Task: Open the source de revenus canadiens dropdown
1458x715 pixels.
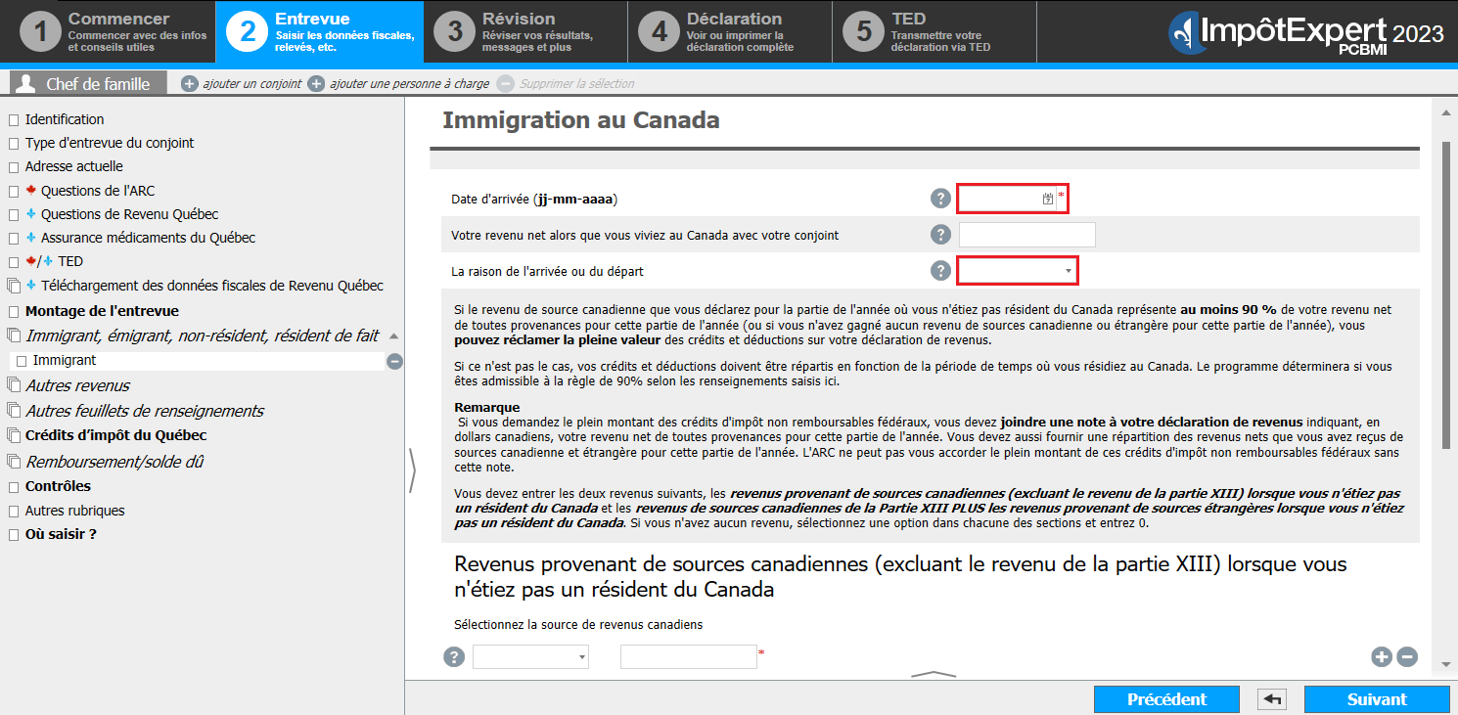Action: pos(530,656)
